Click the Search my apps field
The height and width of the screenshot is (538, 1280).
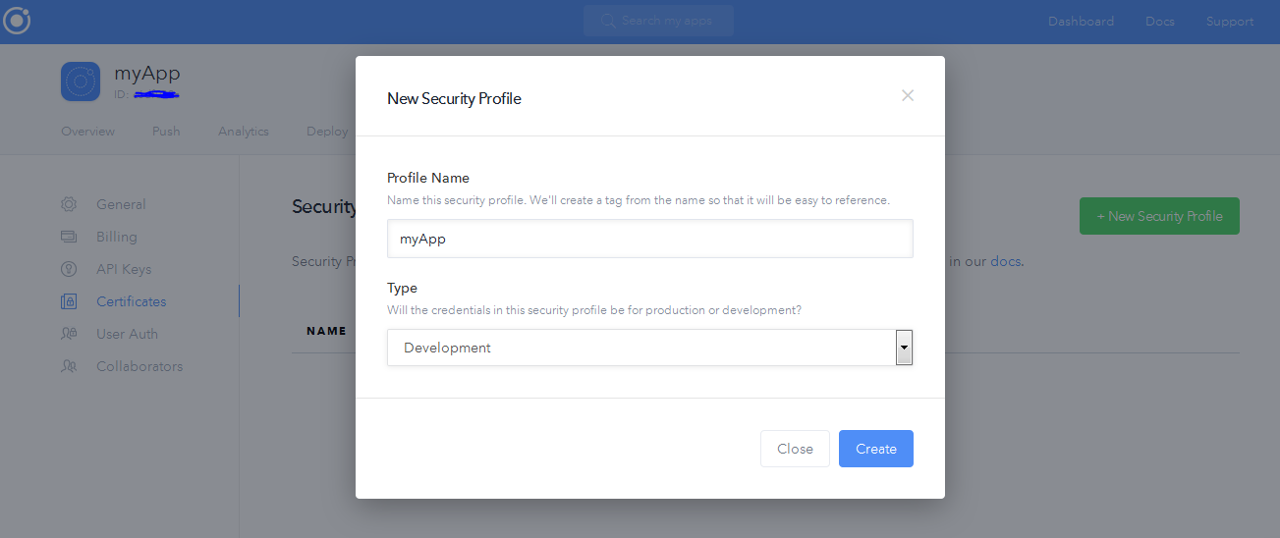658,21
